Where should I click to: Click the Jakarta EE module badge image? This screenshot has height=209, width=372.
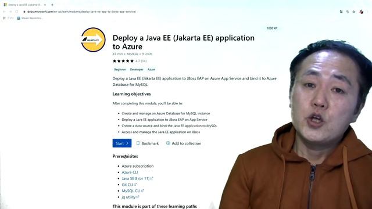pos(93,40)
